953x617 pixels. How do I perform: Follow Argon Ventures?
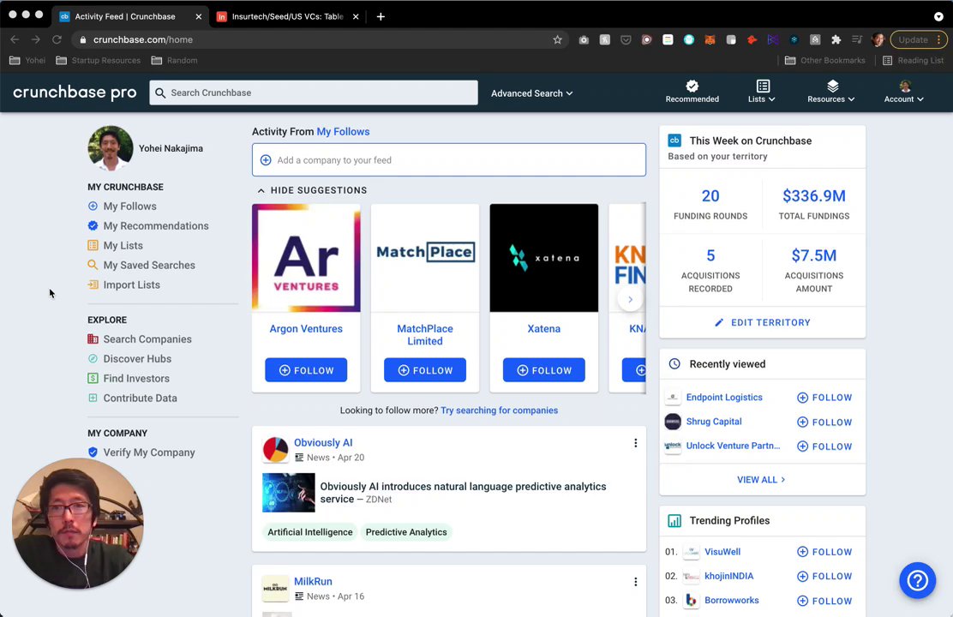306,369
